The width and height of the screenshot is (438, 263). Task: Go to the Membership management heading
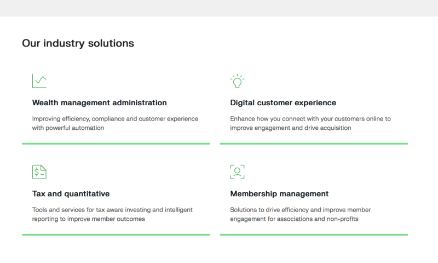click(x=279, y=193)
